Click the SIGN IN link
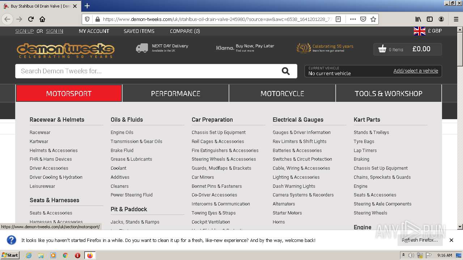 55,31
